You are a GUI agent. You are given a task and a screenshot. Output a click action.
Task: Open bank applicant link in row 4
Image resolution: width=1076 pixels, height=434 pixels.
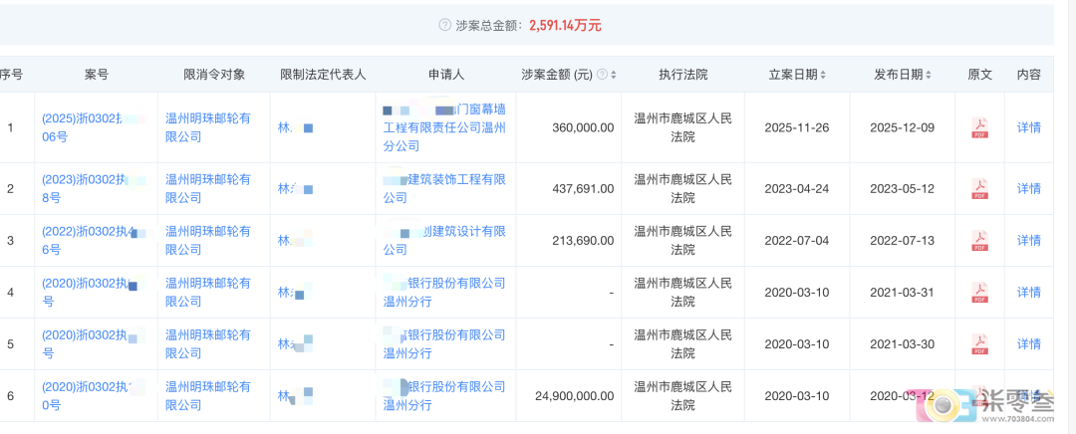pos(444,292)
